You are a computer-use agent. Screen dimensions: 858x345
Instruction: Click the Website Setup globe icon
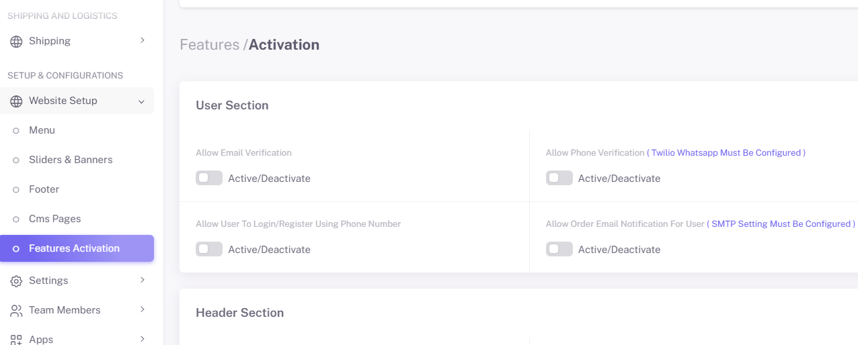16,101
